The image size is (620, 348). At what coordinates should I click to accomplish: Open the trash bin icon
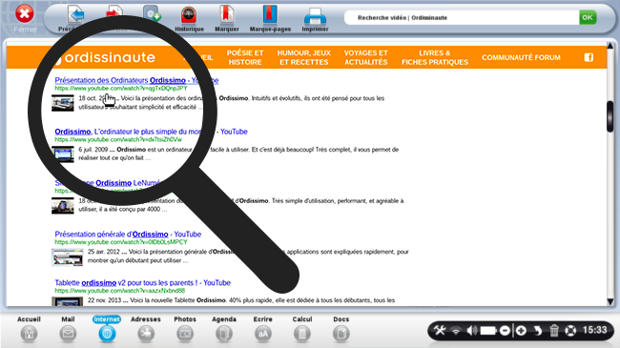coord(554,330)
